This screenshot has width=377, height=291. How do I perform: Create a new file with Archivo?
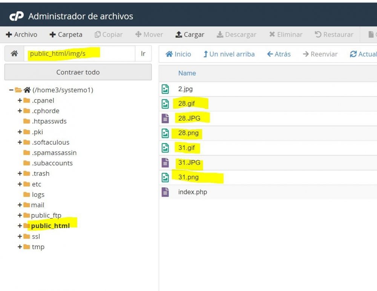[x=21, y=34]
